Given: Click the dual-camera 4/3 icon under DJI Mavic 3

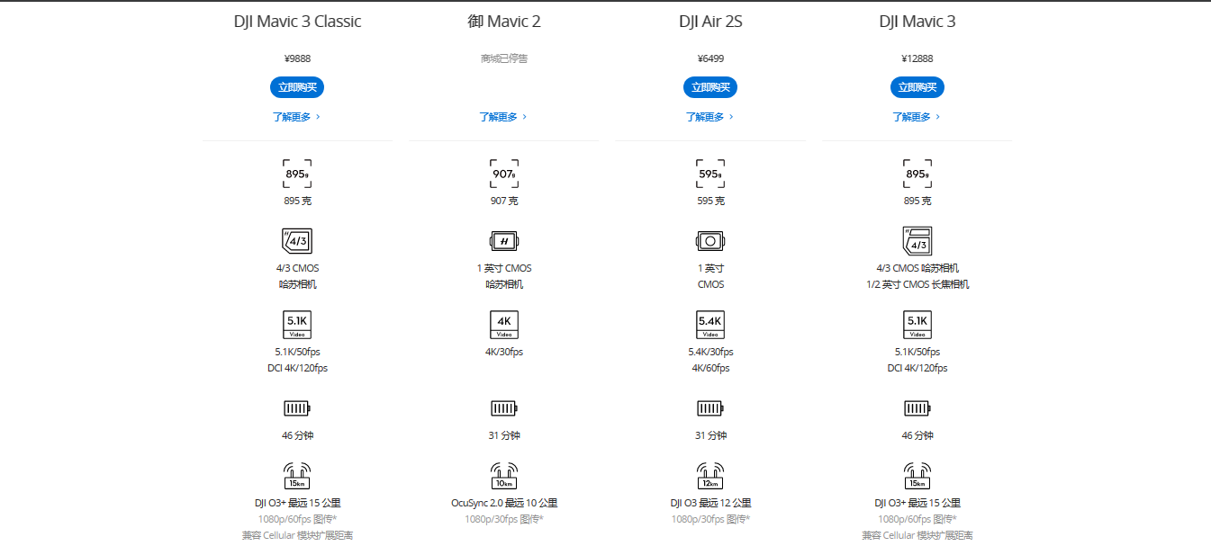Looking at the screenshot, I should coord(917,241).
